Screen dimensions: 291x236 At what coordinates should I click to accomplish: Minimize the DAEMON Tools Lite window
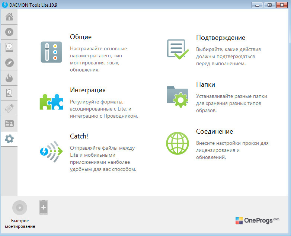pos(257,5)
